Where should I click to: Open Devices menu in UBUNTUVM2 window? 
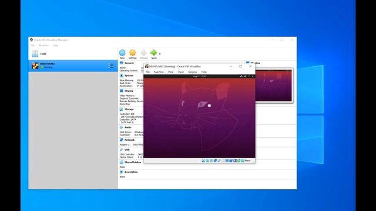click(192, 72)
